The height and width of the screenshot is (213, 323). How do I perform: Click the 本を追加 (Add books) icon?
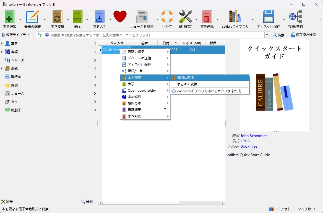[x=9, y=17]
